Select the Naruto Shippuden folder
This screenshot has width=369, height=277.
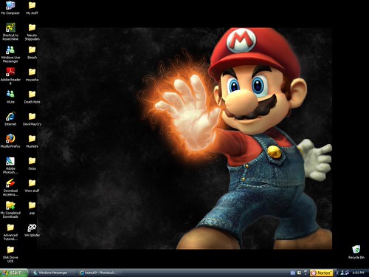pyautogui.click(x=32, y=32)
